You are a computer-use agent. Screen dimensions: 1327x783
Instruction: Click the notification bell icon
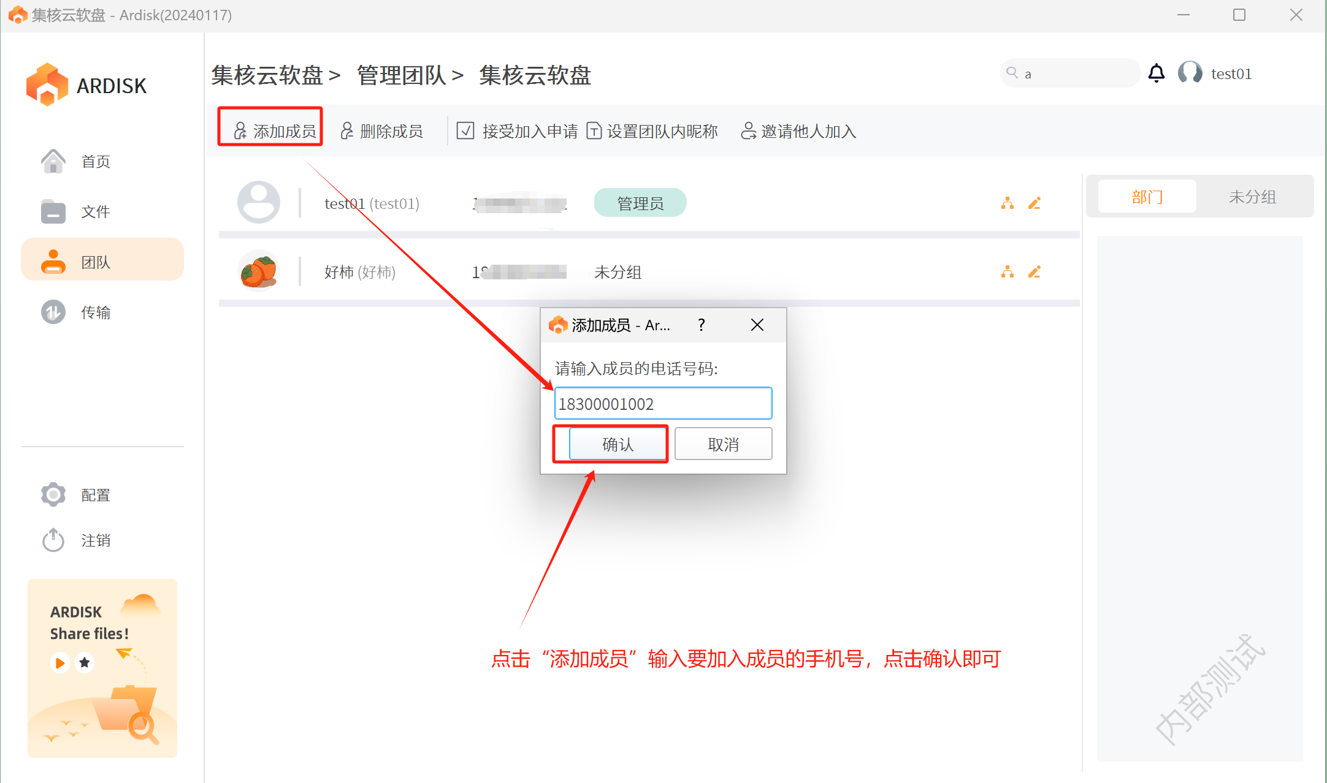click(1156, 74)
